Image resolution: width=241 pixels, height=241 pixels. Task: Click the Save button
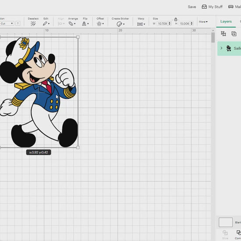[192, 7]
